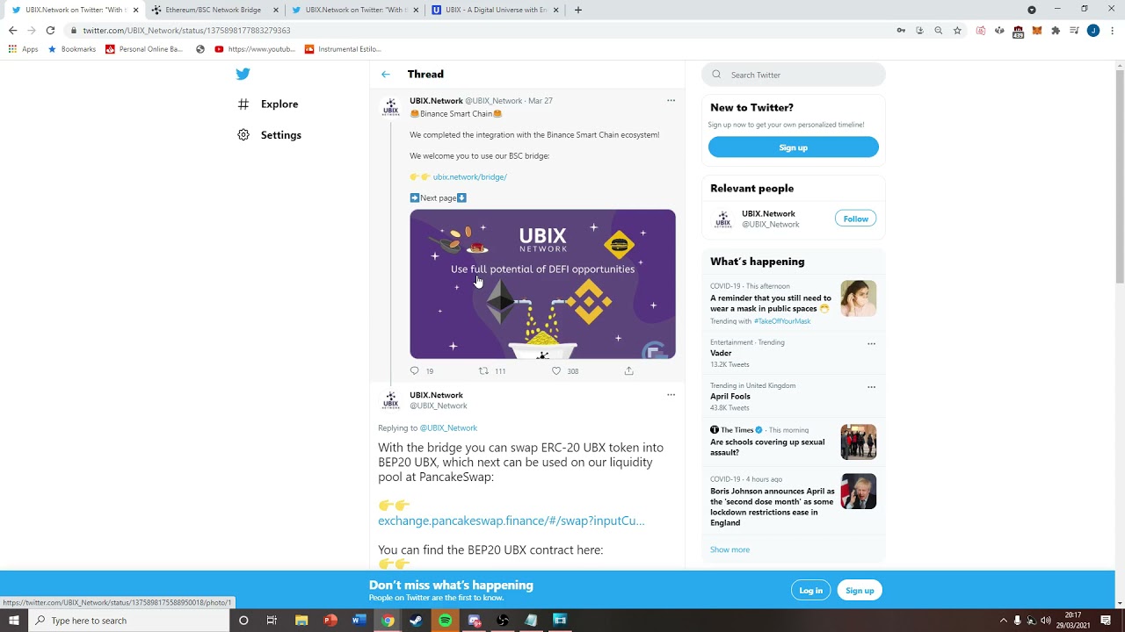Show hidden system tray icons
The height and width of the screenshot is (632, 1125).
tap(1003, 621)
